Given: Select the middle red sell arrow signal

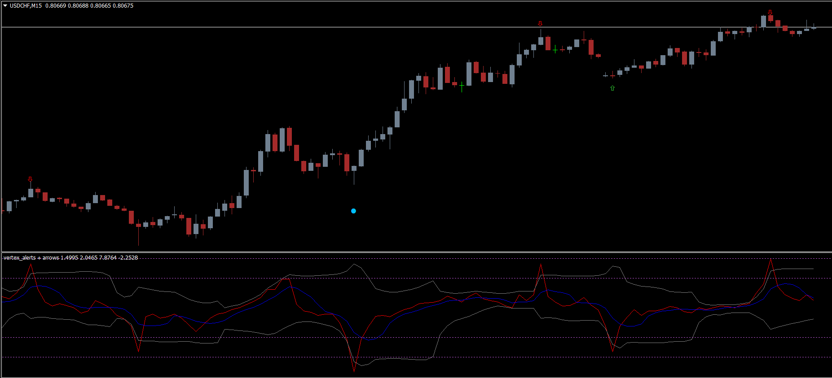Looking at the screenshot, I should (x=540, y=24).
